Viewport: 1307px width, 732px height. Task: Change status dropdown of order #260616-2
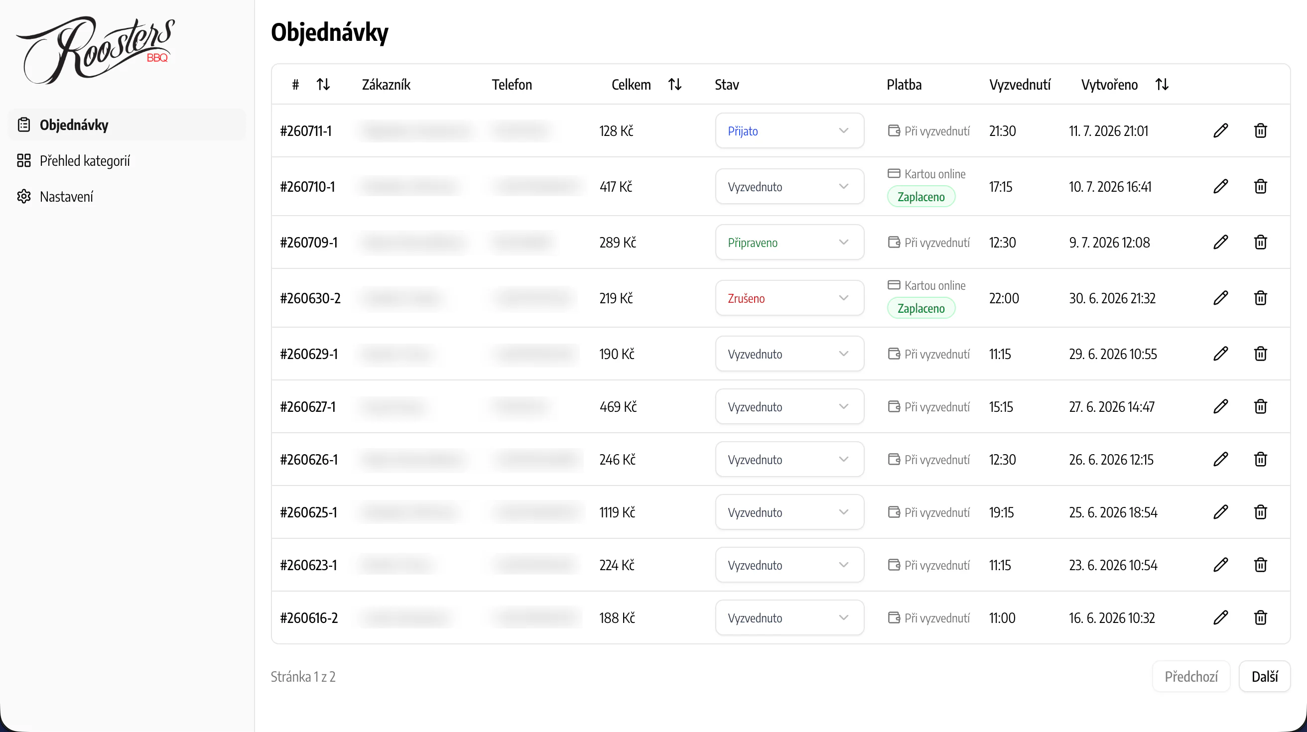click(x=789, y=617)
